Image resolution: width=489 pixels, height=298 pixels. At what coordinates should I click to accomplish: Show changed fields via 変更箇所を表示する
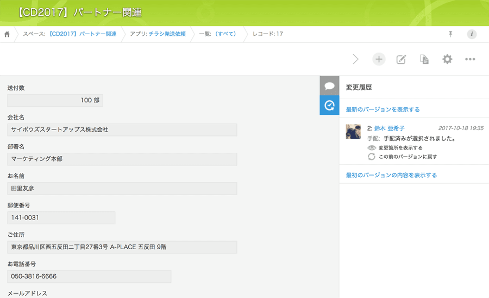(400, 147)
